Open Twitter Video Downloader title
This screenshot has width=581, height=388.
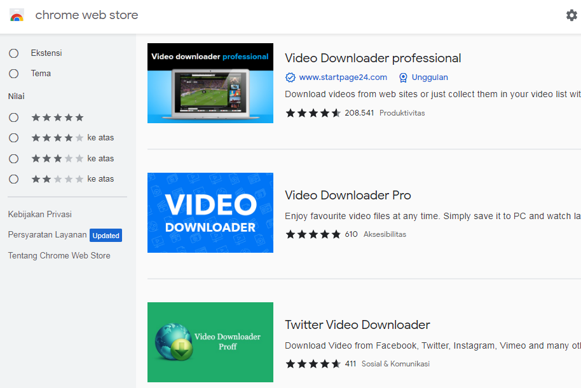point(357,324)
